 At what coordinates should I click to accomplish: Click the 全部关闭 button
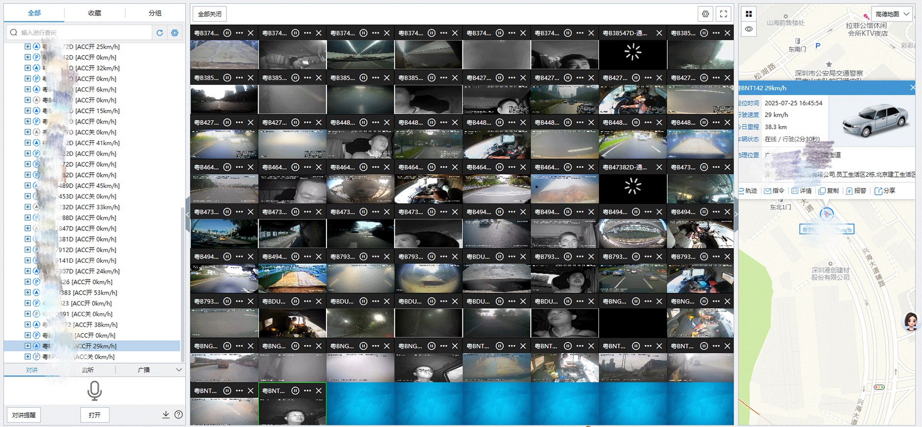coord(210,14)
